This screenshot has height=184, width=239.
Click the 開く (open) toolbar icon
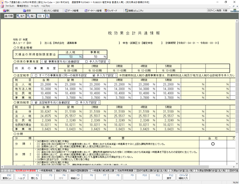[7, 11]
